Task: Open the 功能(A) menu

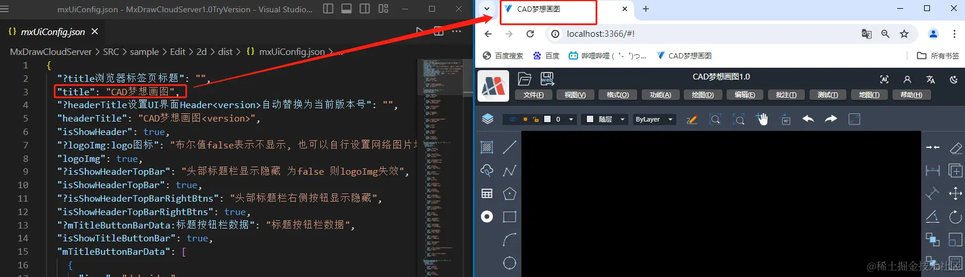Action: pos(660,95)
